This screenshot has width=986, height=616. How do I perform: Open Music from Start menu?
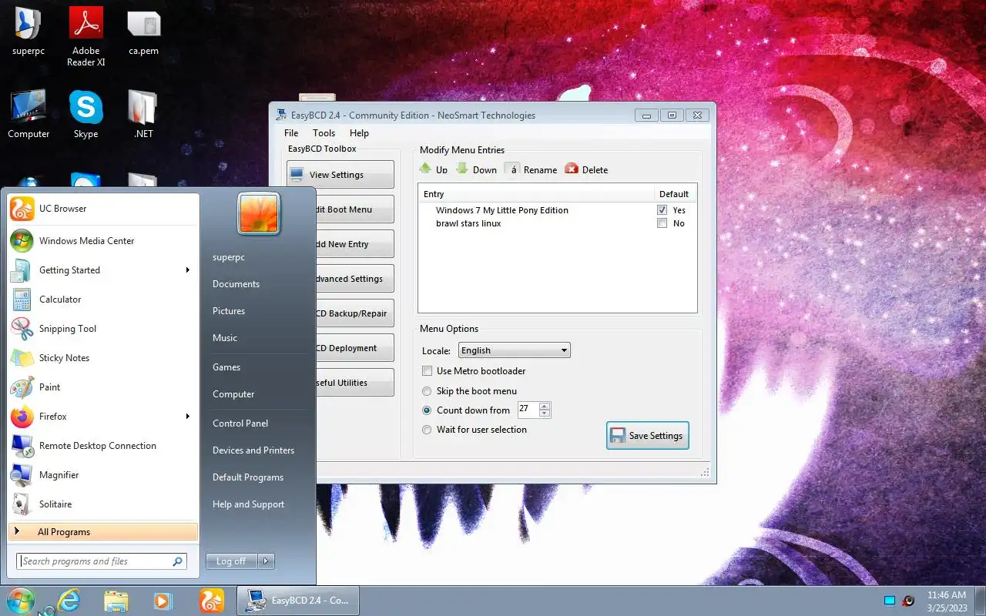click(x=225, y=338)
